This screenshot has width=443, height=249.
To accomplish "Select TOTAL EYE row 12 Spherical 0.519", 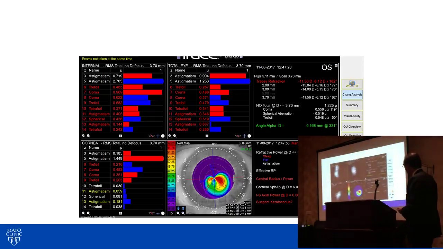I will tap(209, 119).
